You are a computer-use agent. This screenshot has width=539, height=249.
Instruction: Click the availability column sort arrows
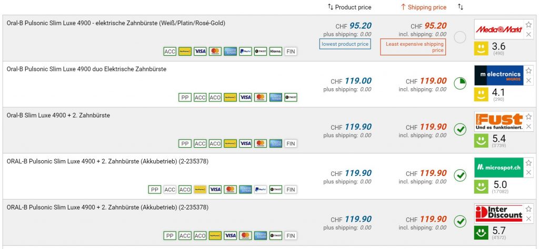461,7
